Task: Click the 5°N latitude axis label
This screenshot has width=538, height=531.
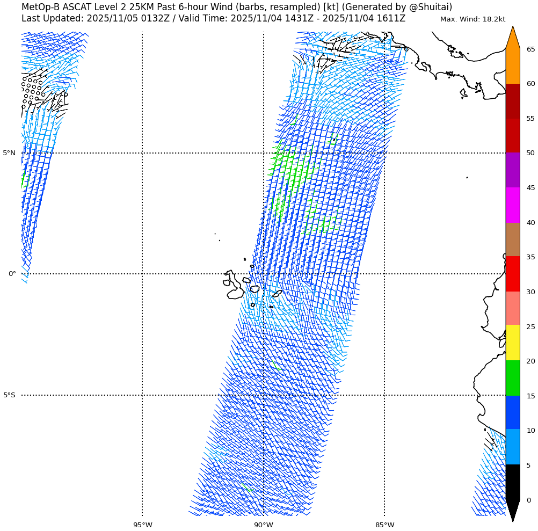Action: tap(9, 153)
